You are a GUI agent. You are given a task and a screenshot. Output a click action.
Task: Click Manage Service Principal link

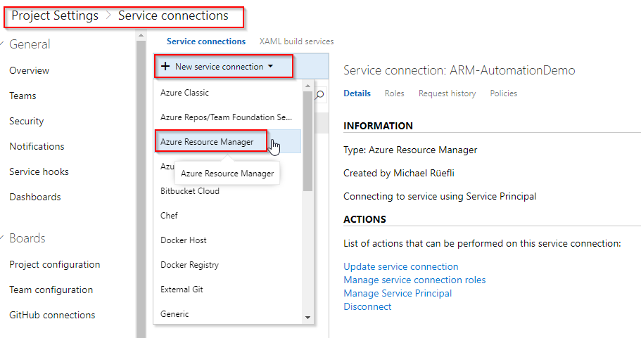(398, 294)
